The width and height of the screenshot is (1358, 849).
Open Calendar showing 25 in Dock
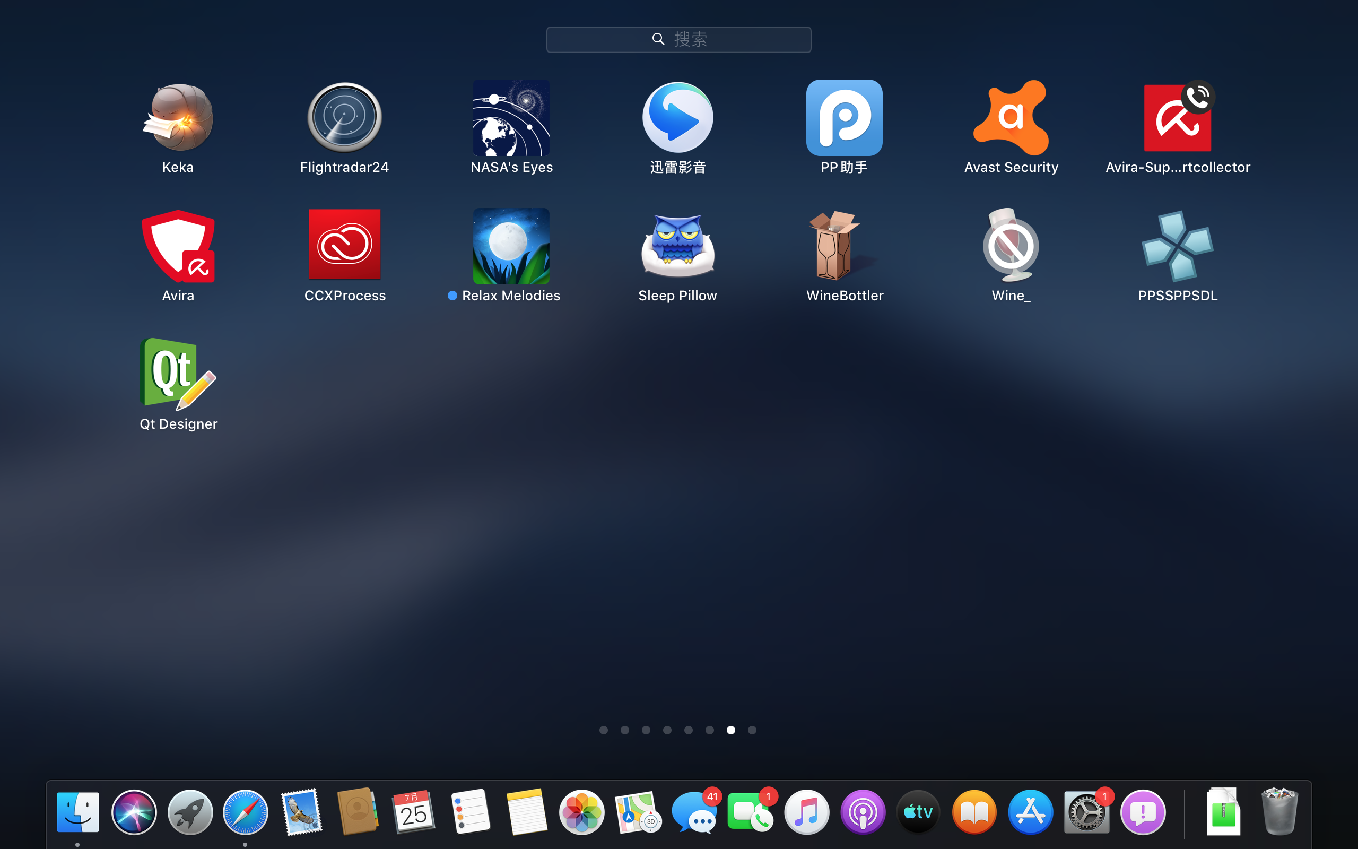414,812
